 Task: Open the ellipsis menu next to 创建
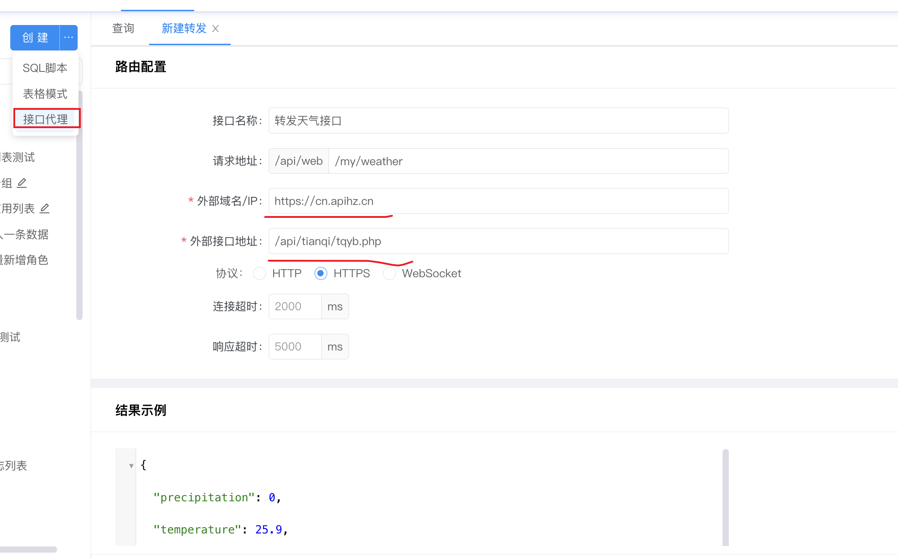[68, 37]
